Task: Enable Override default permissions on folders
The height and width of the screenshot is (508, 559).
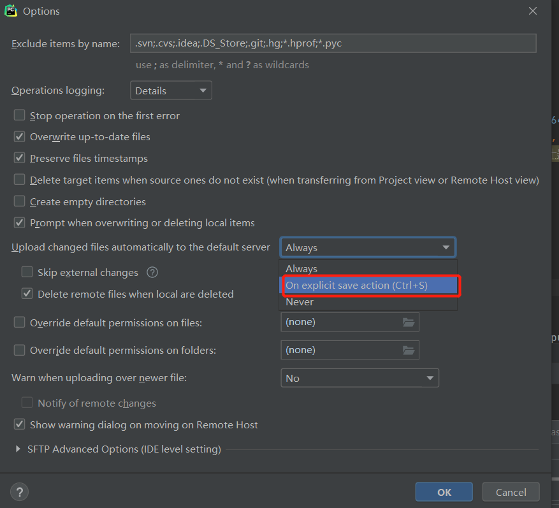Action: [x=19, y=350]
